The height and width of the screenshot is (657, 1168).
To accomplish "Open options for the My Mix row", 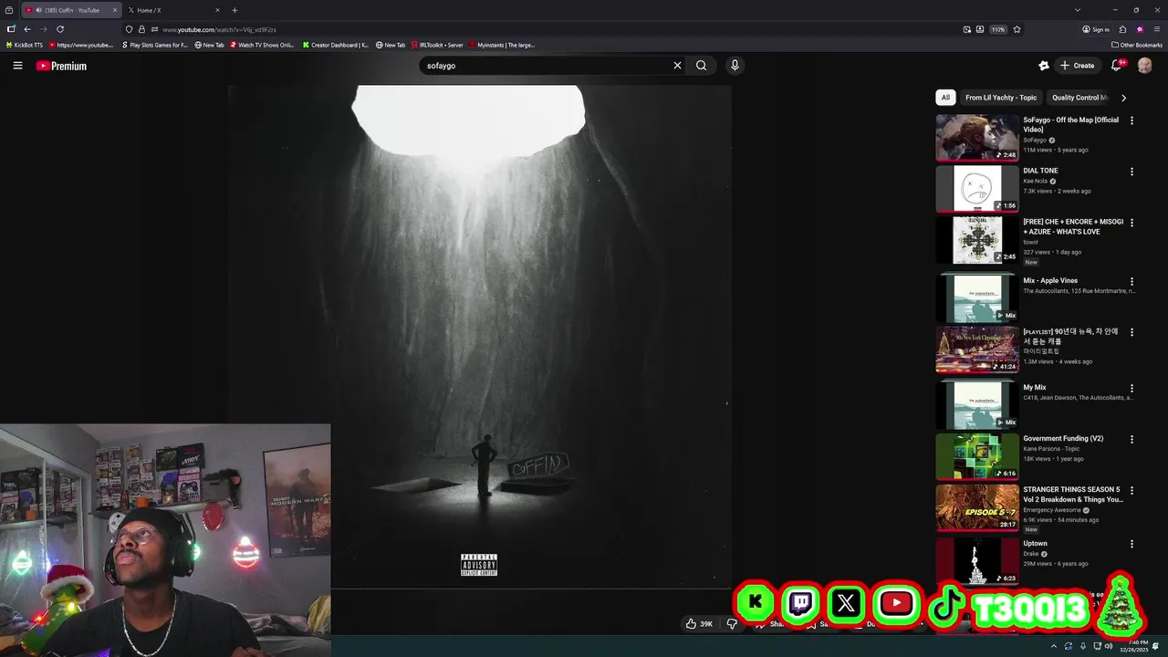I will [x=1131, y=388].
